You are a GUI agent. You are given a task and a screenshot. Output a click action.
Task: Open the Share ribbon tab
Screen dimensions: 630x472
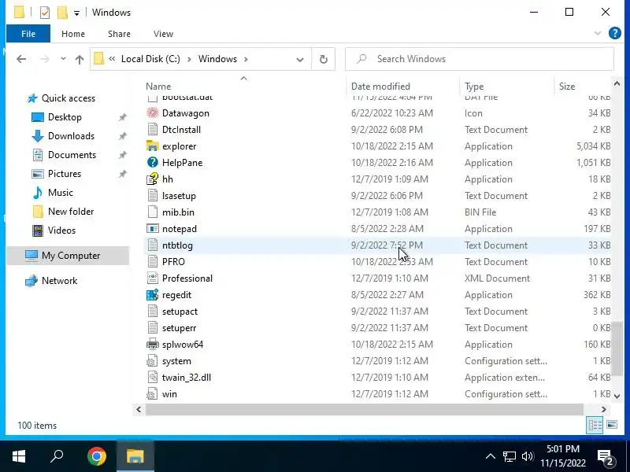pos(119,34)
